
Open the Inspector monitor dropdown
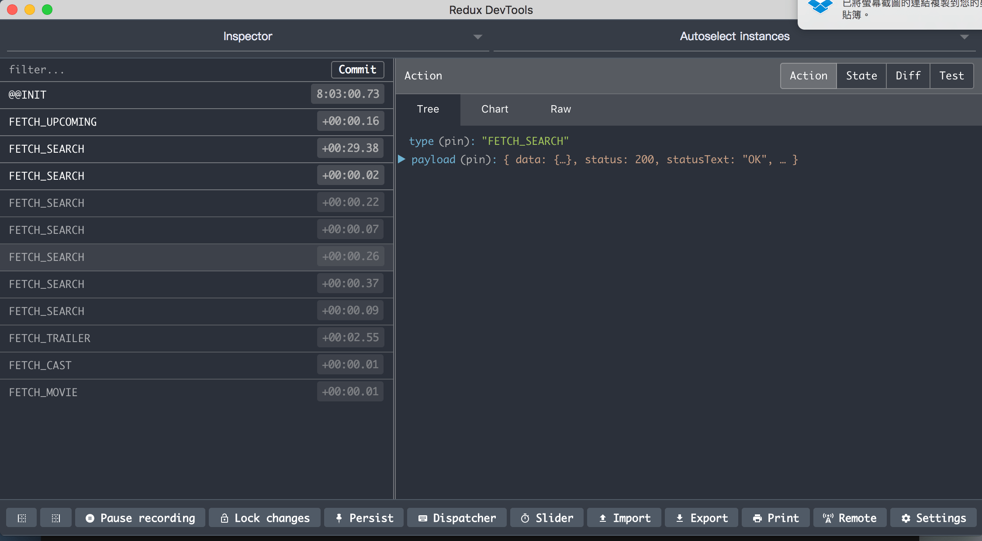248,37
